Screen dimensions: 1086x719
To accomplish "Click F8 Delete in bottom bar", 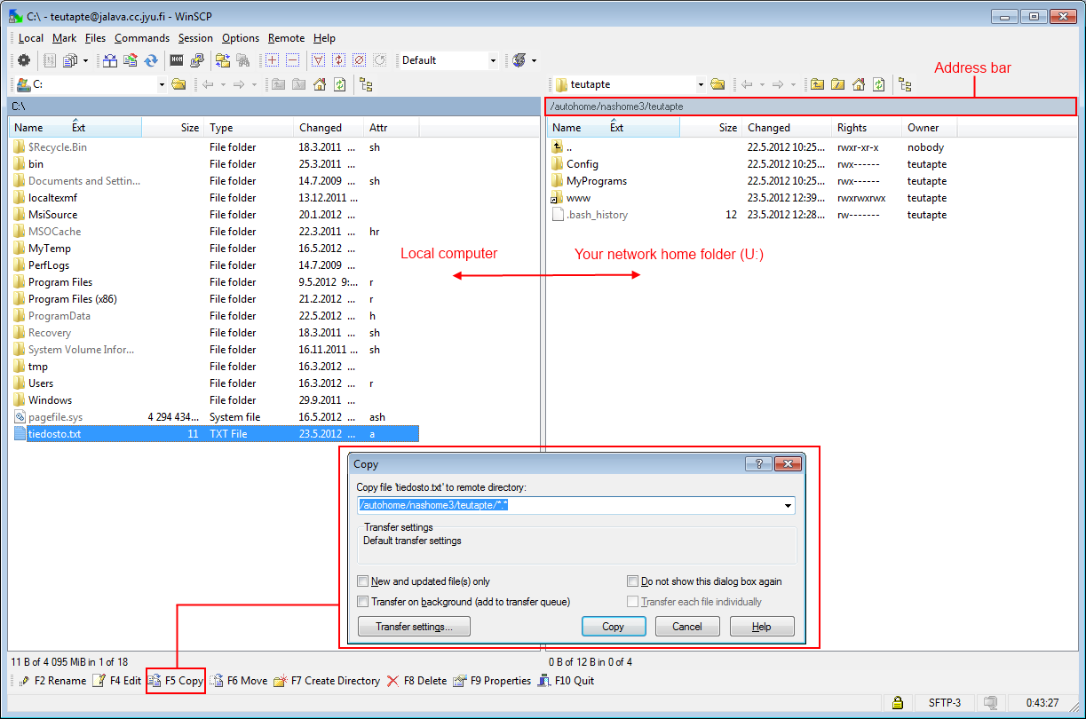I will [416, 681].
